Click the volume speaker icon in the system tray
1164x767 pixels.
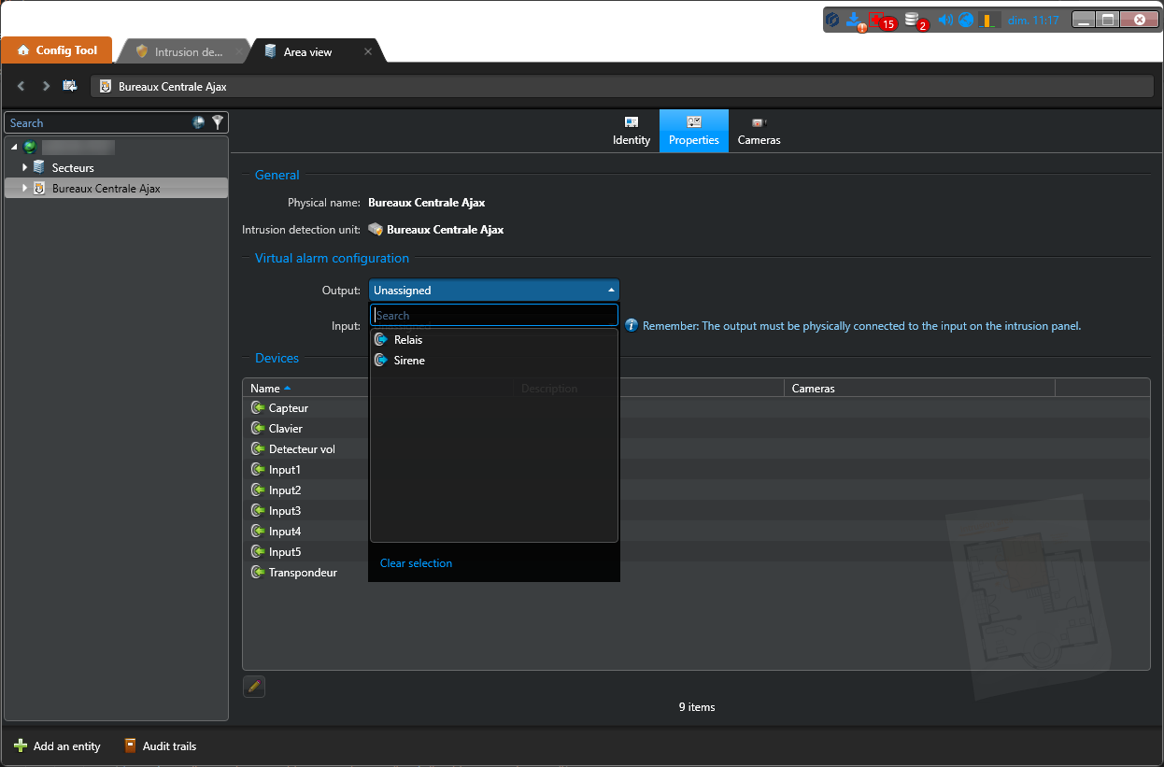tap(944, 20)
